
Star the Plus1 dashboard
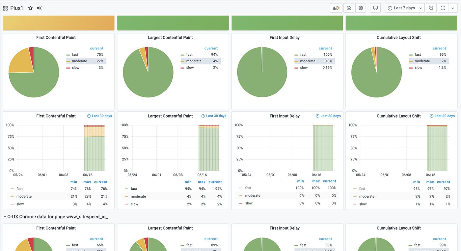tap(30, 8)
